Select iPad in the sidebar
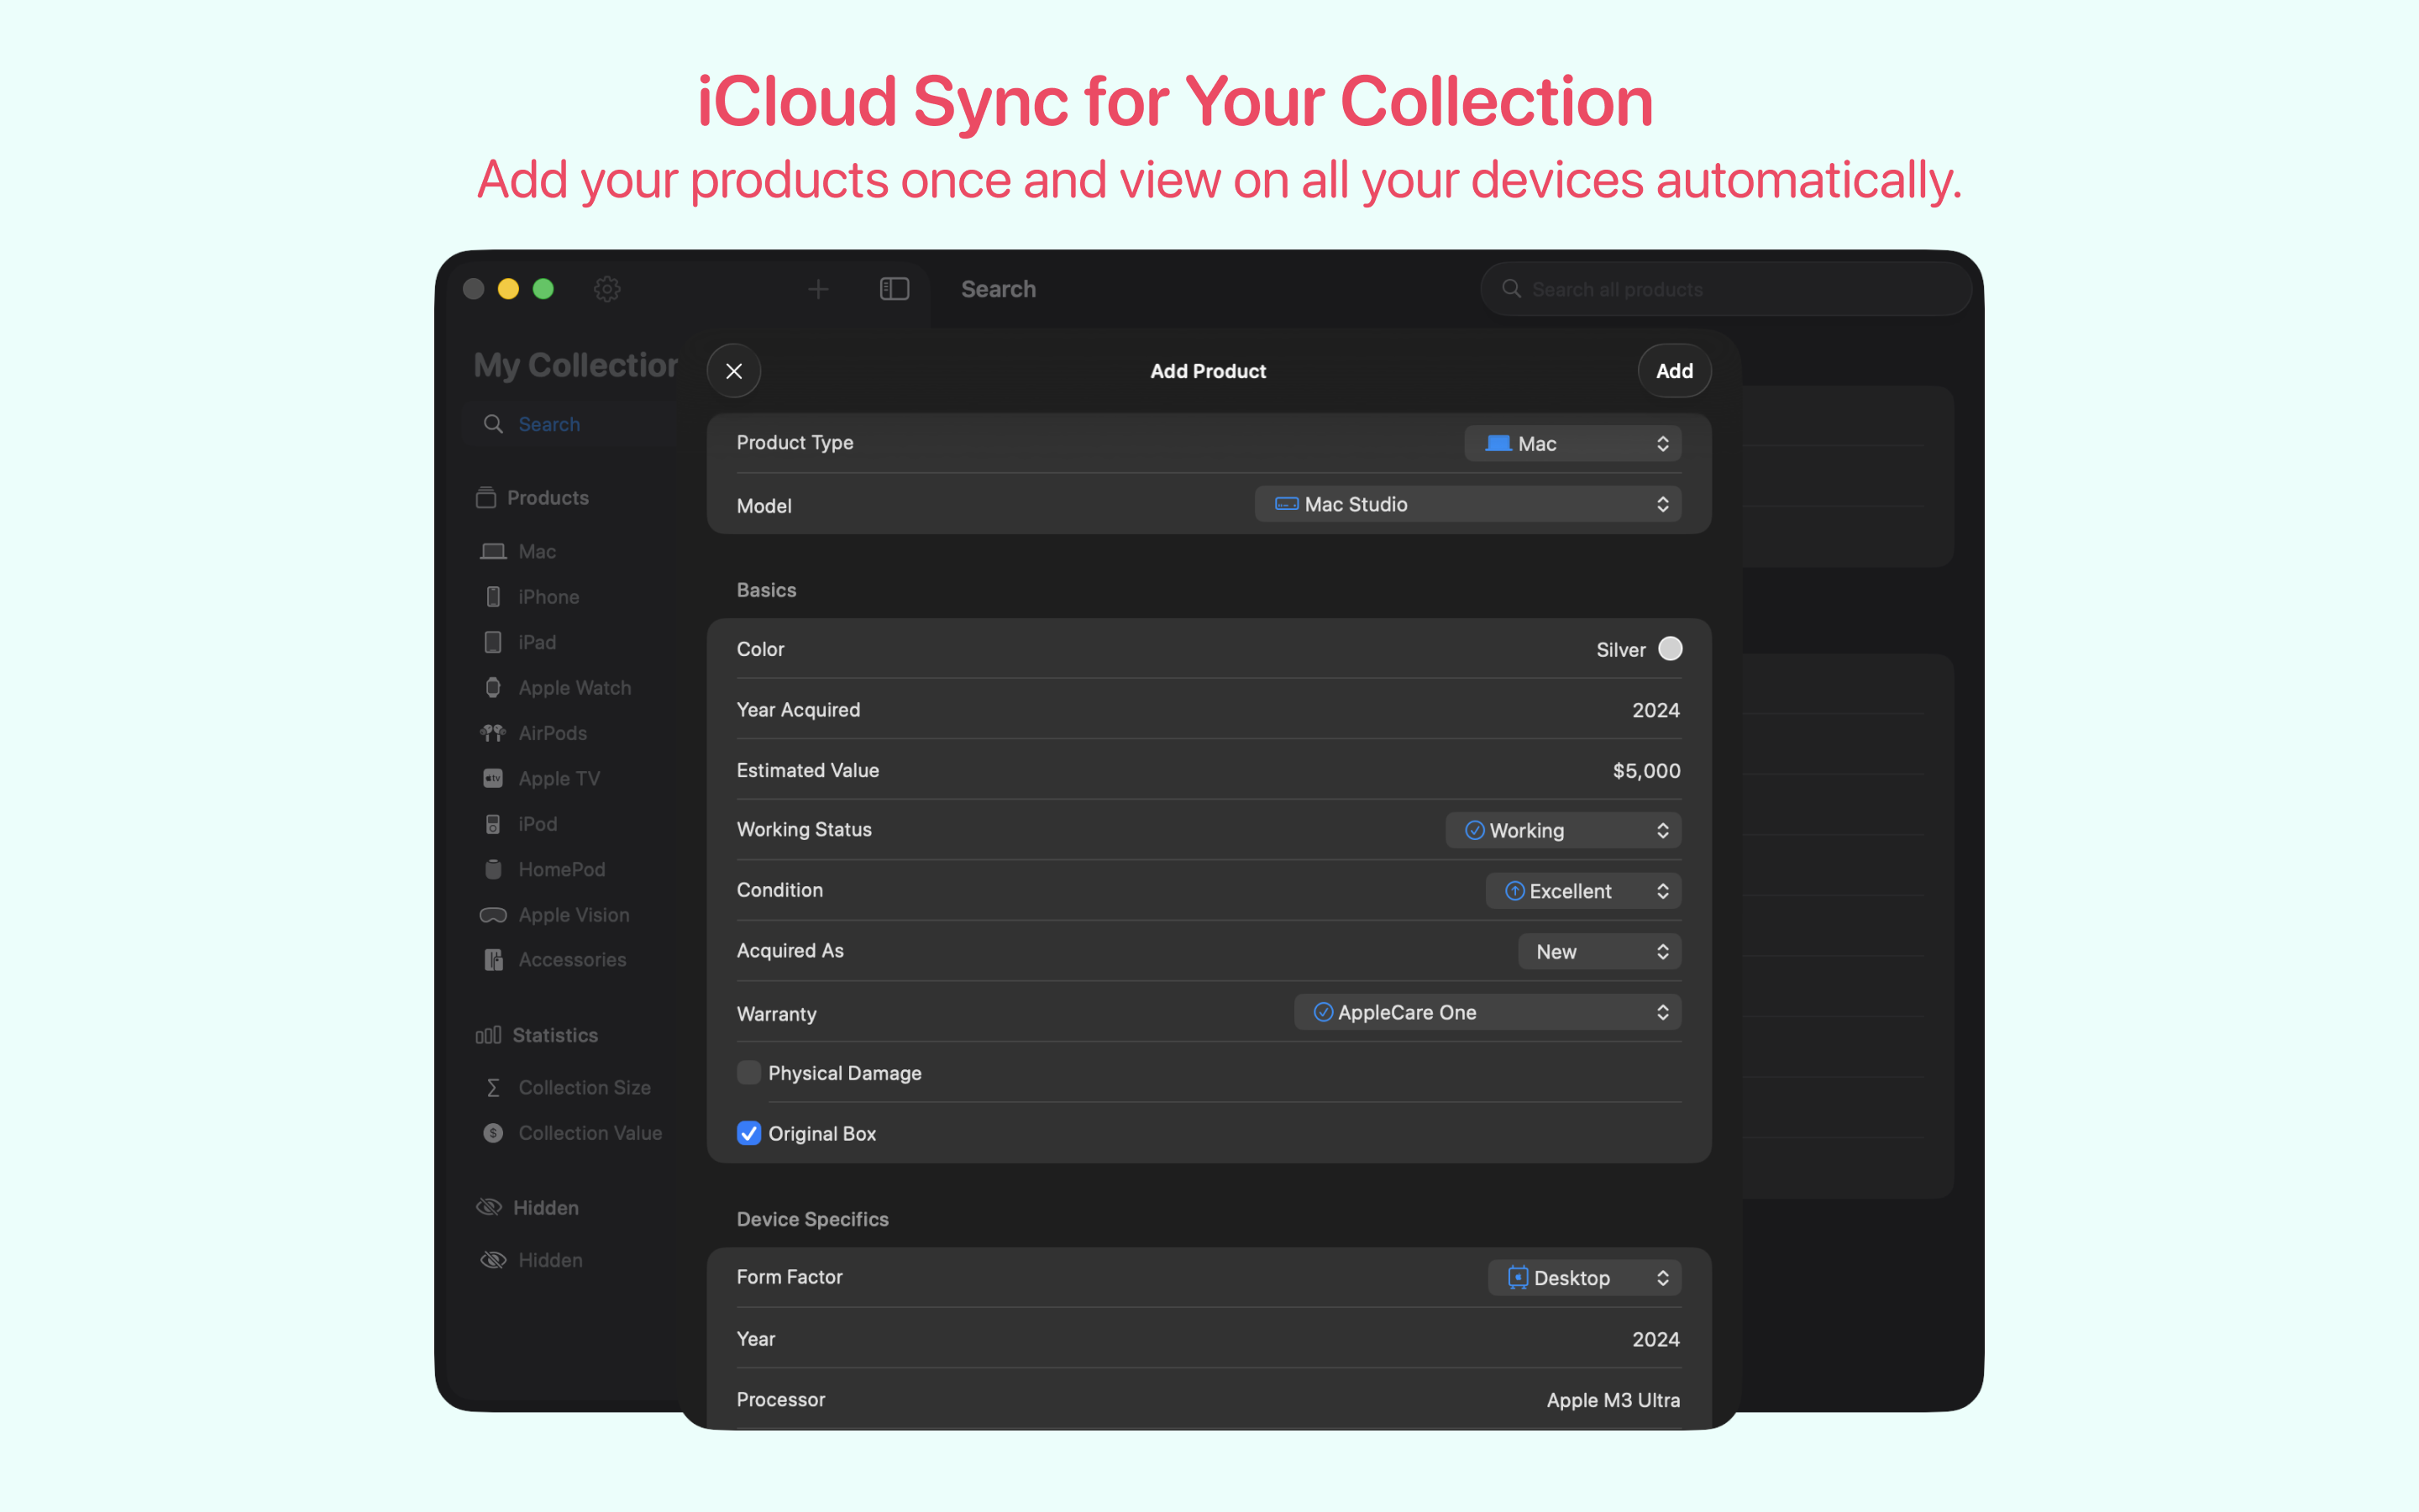 tap(537, 642)
